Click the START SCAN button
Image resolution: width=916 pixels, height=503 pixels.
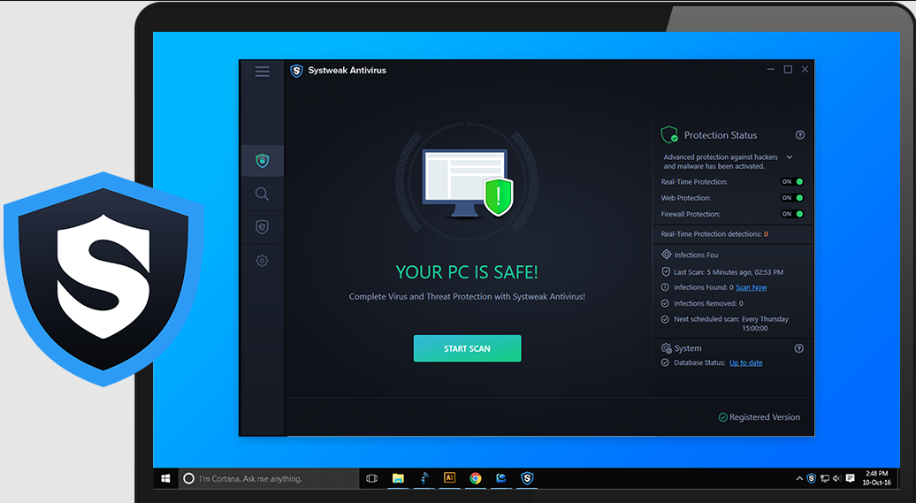tap(468, 348)
